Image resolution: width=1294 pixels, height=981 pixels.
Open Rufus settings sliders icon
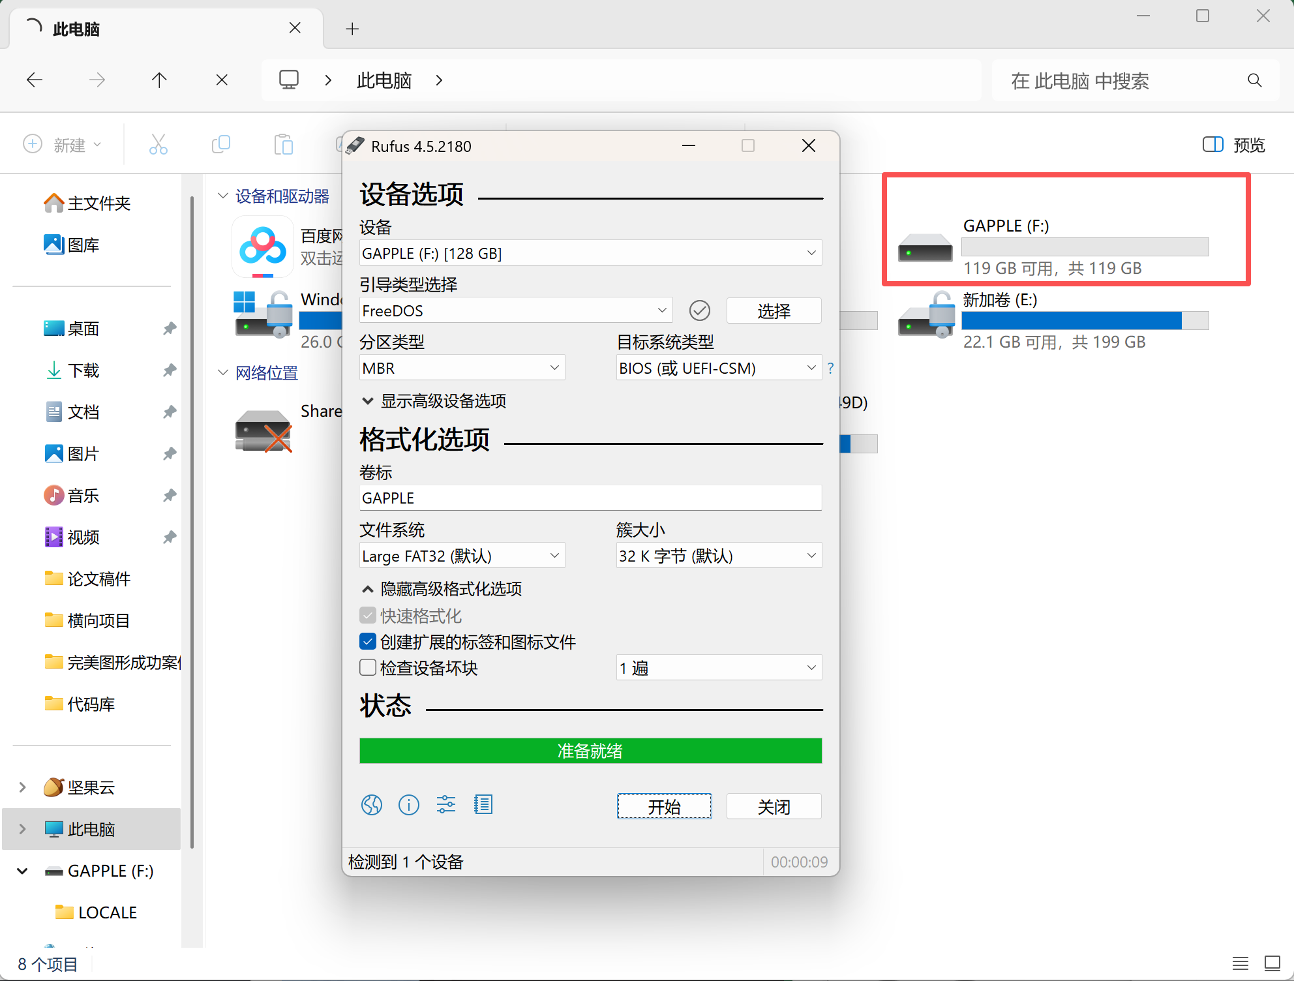click(x=446, y=805)
